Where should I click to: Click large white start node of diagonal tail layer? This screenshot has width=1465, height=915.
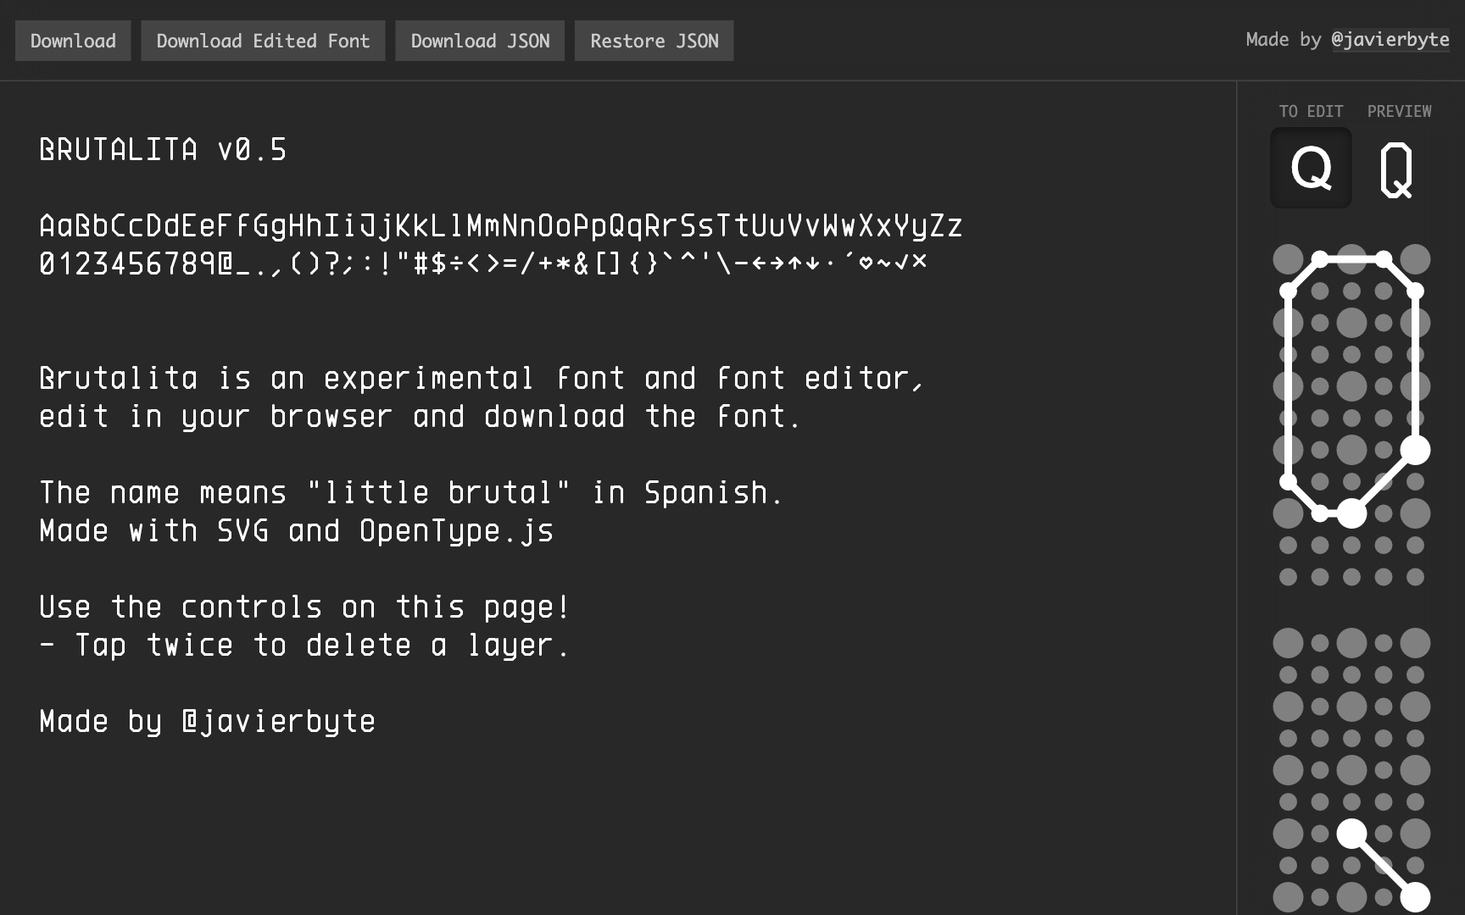coord(1351,834)
